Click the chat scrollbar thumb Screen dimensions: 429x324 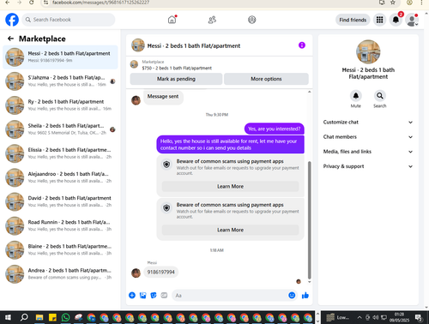coord(309,220)
